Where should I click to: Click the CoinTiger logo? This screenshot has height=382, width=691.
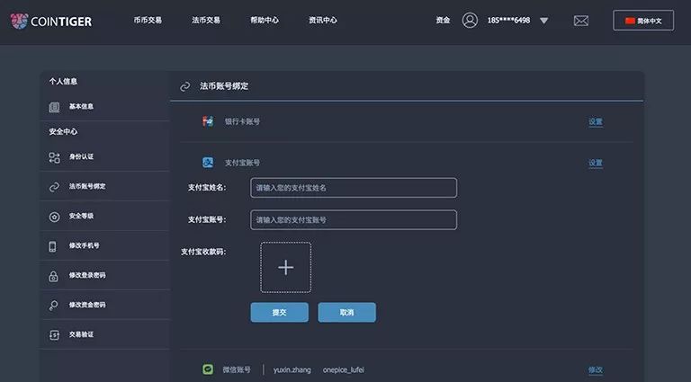(x=51, y=22)
